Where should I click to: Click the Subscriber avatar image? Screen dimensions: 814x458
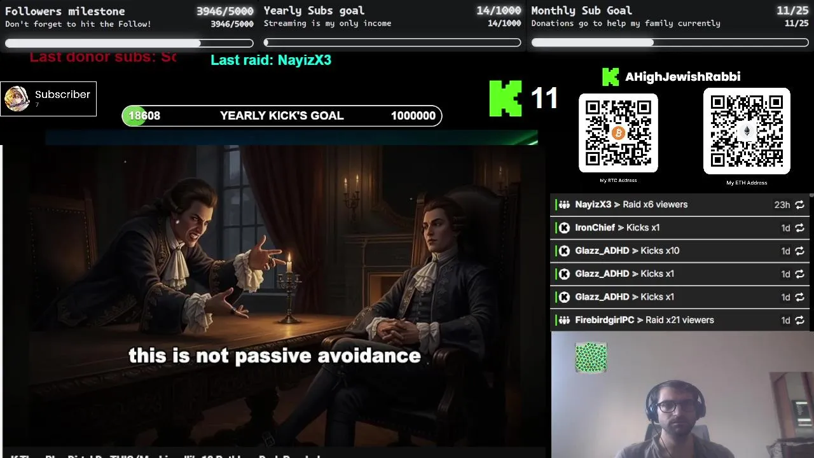click(17, 99)
